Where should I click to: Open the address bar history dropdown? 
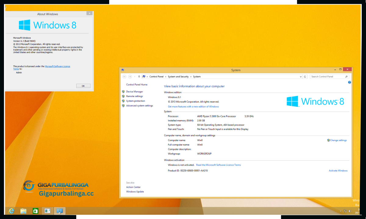[x=301, y=77]
